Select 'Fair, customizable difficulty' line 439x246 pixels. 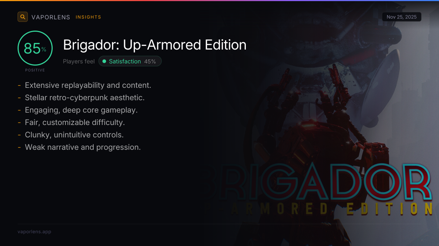(x=75, y=122)
